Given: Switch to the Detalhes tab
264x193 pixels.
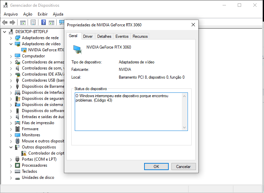Looking at the screenshot, I should pos(104,36).
